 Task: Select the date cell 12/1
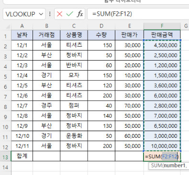point(22,45)
